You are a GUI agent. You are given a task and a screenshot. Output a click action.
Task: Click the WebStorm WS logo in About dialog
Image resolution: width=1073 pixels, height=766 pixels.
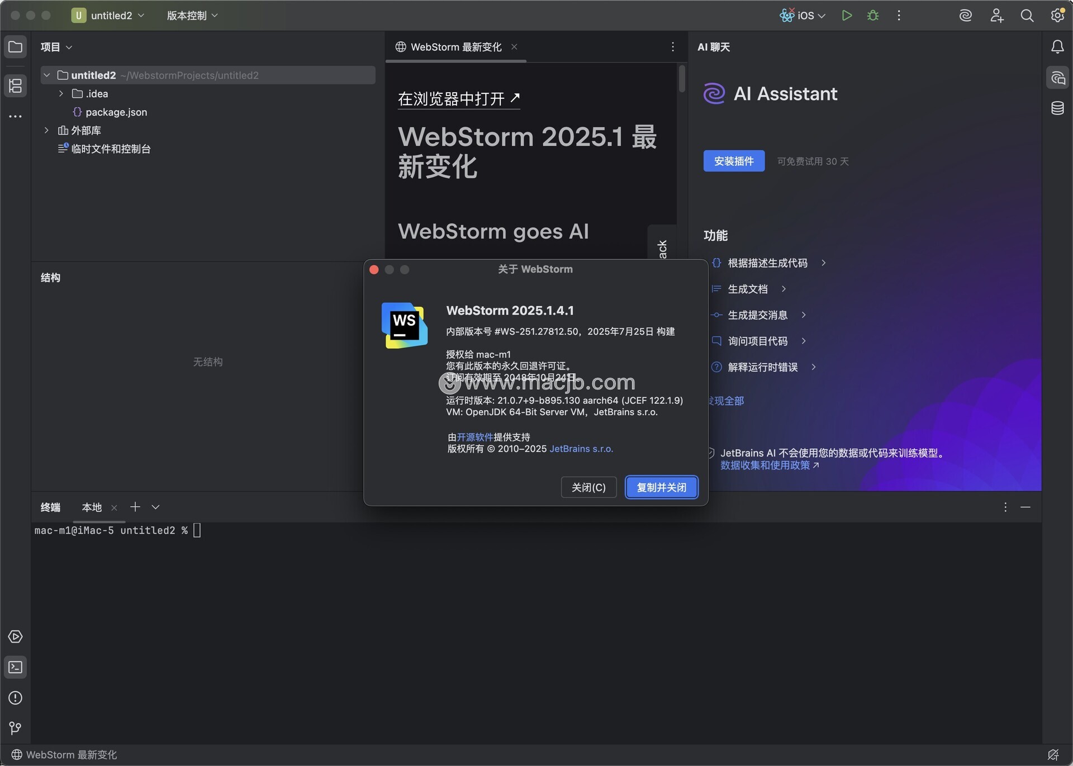point(405,325)
